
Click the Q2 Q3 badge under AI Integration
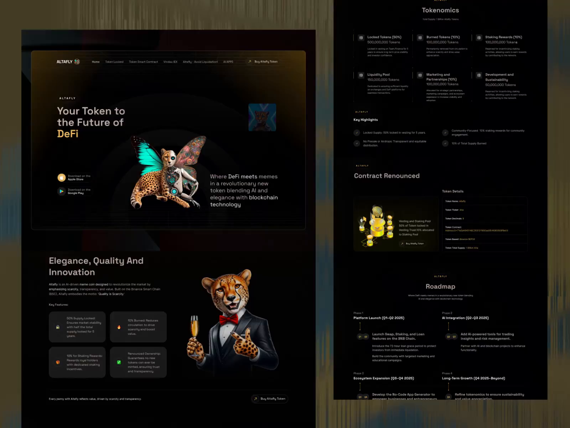(x=451, y=337)
